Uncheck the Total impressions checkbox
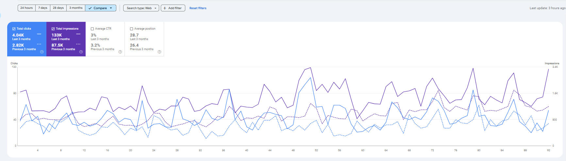The width and height of the screenshot is (566, 161). click(53, 29)
